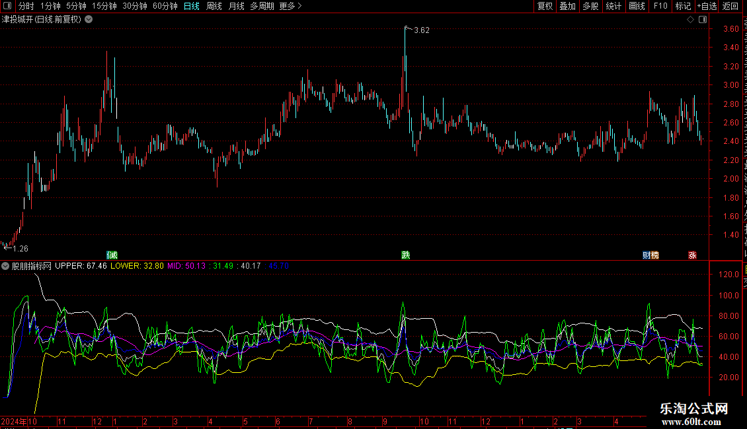Switch to 分时 intraday view

click(26, 6)
